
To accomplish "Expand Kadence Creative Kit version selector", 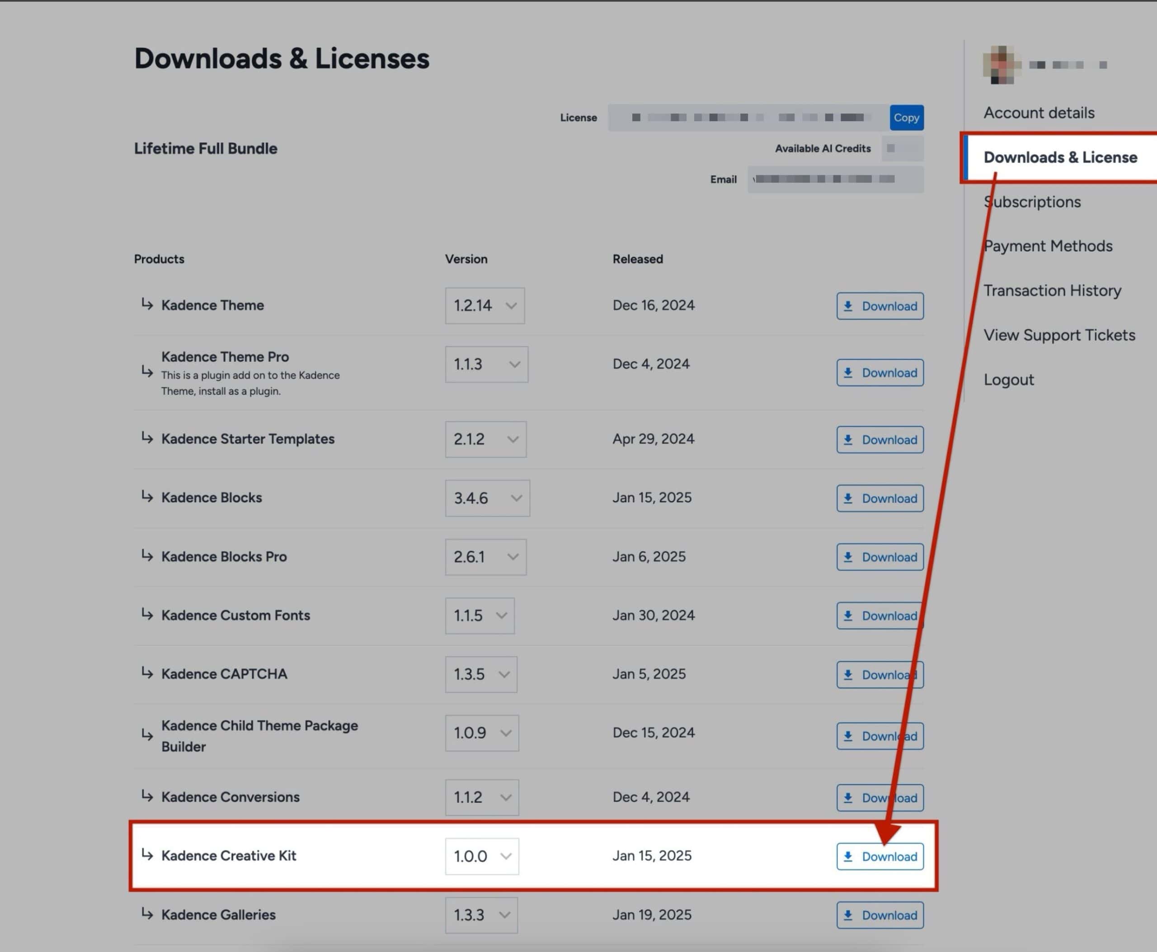I will (x=482, y=856).
